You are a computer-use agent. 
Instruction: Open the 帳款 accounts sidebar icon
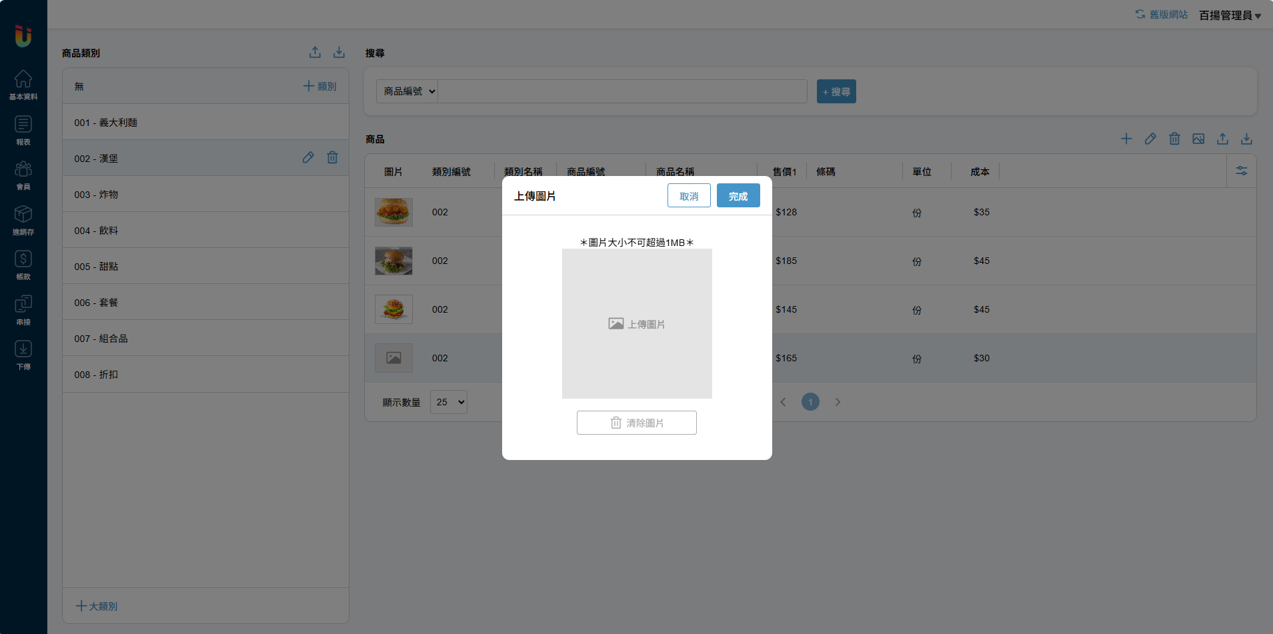pyautogui.click(x=23, y=265)
